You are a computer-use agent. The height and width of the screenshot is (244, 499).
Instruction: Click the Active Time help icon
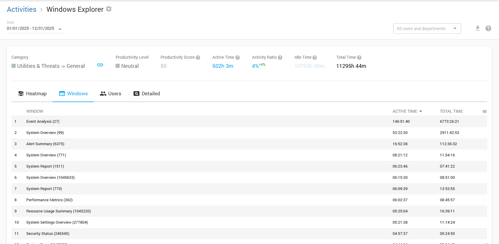coord(238,58)
